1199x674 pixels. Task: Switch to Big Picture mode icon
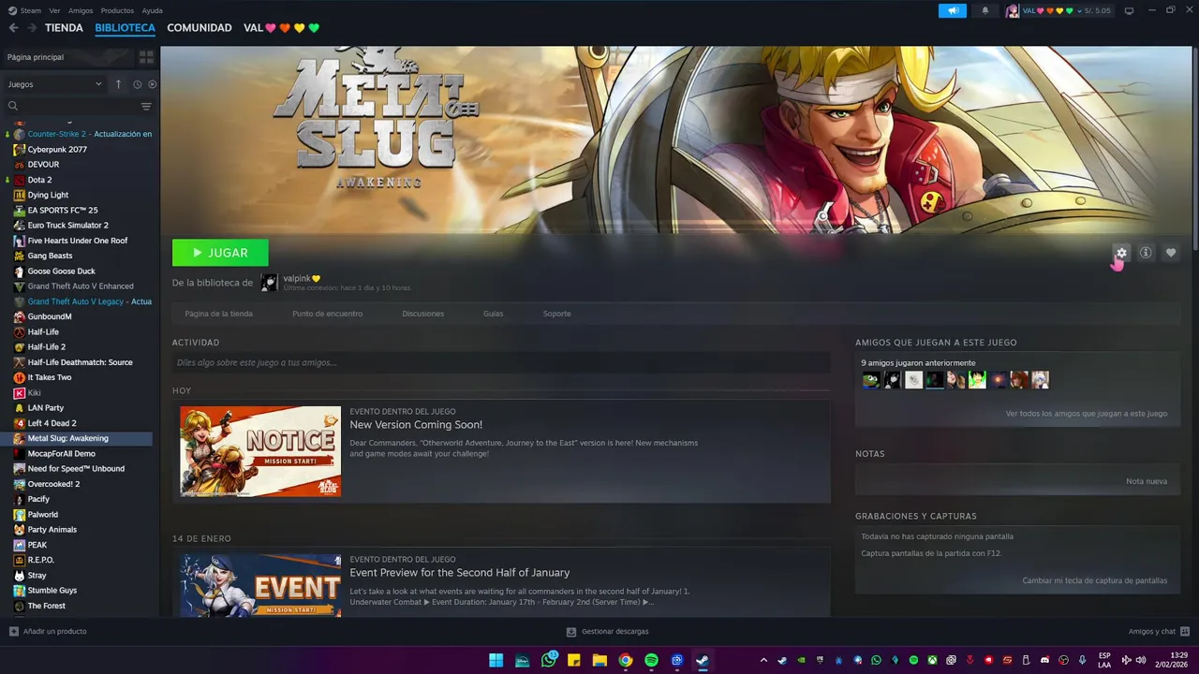click(1129, 10)
